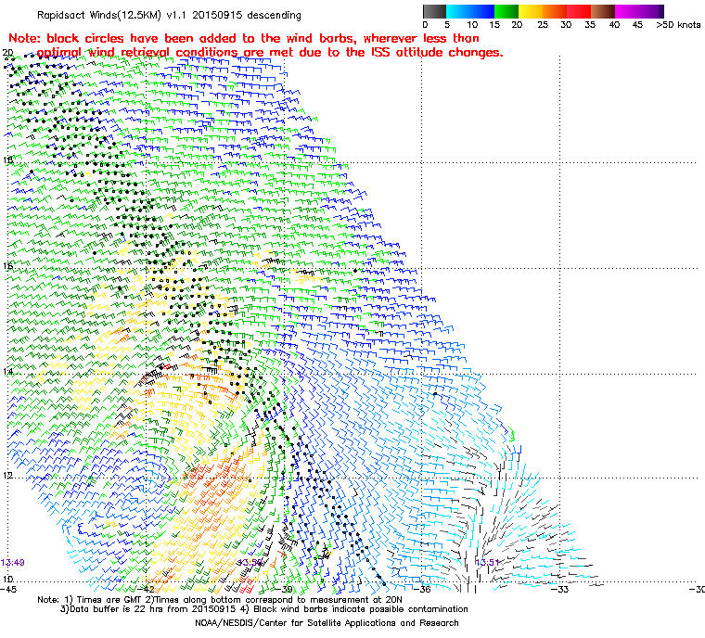Viewport: 705px width, 638px height.
Task: Click the 'Times are GMT' footnote line
Action: tap(220, 600)
